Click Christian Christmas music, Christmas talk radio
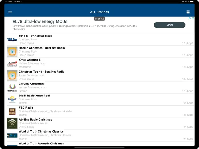Screen dimensions: 199x149 (45, 111)
